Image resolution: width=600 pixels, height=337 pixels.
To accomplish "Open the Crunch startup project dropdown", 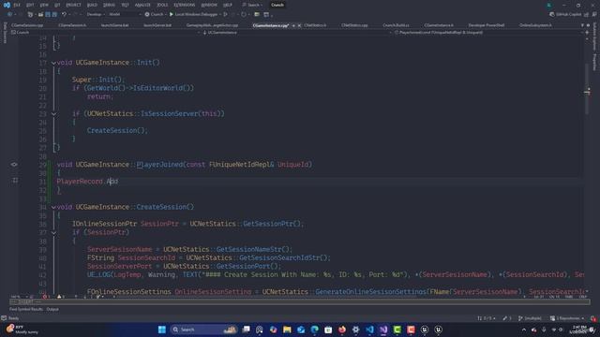I will (x=157, y=14).
